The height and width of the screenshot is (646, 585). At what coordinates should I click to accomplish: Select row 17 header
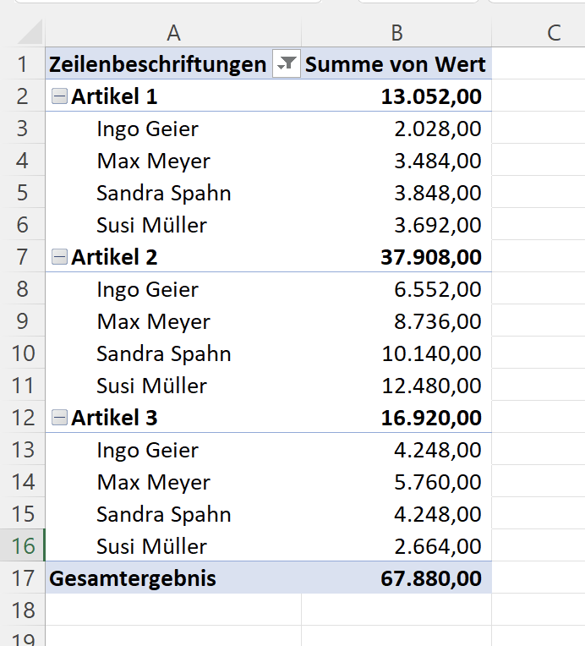coord(22,578)
